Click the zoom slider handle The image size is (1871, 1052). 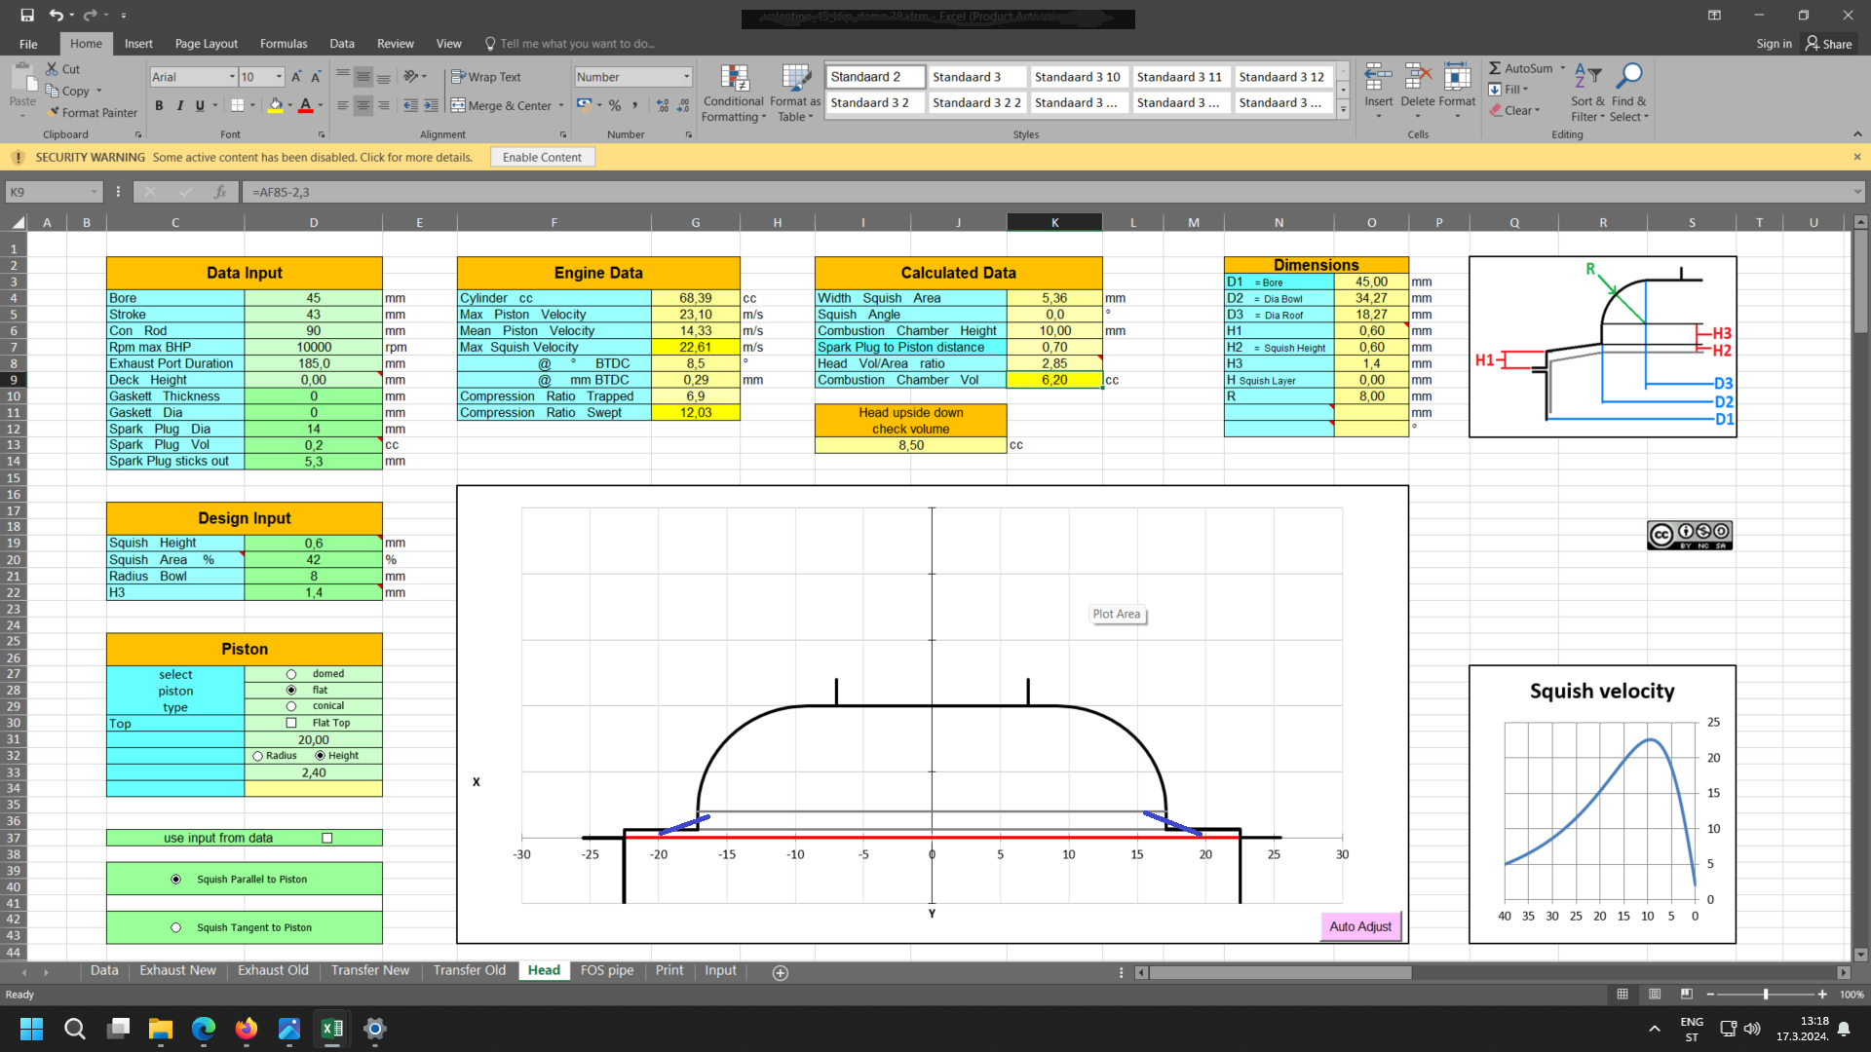coord(1765,995)
